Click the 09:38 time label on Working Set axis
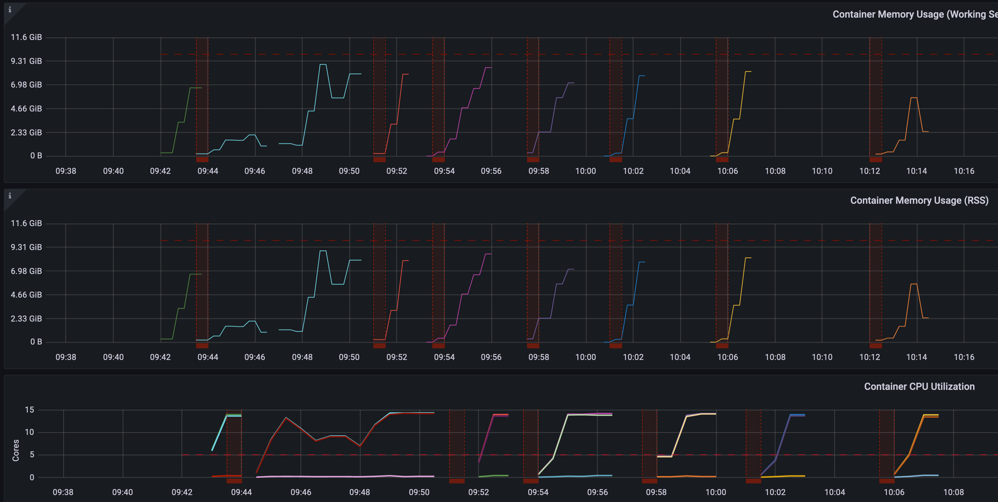This screenshot has height=502, width=998. pyautogui.click(x=65, y=171)
